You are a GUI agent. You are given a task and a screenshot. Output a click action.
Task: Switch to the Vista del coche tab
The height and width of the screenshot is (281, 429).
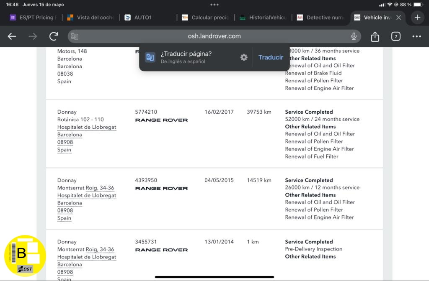(x=90, y=18)
